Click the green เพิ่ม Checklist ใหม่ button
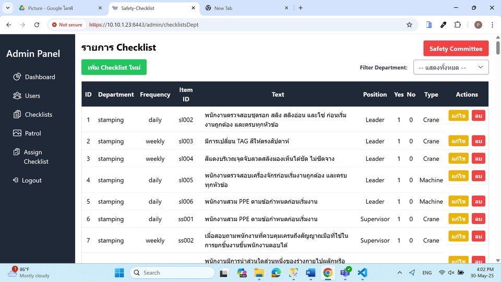Viewport: 501px width, 282px height. tap(114, 67)
